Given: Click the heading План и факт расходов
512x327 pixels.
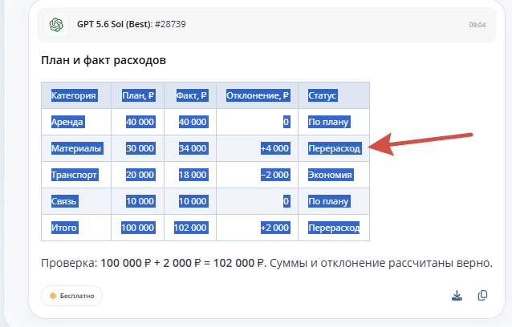Looking at the screenshot, I should [104, 60].
